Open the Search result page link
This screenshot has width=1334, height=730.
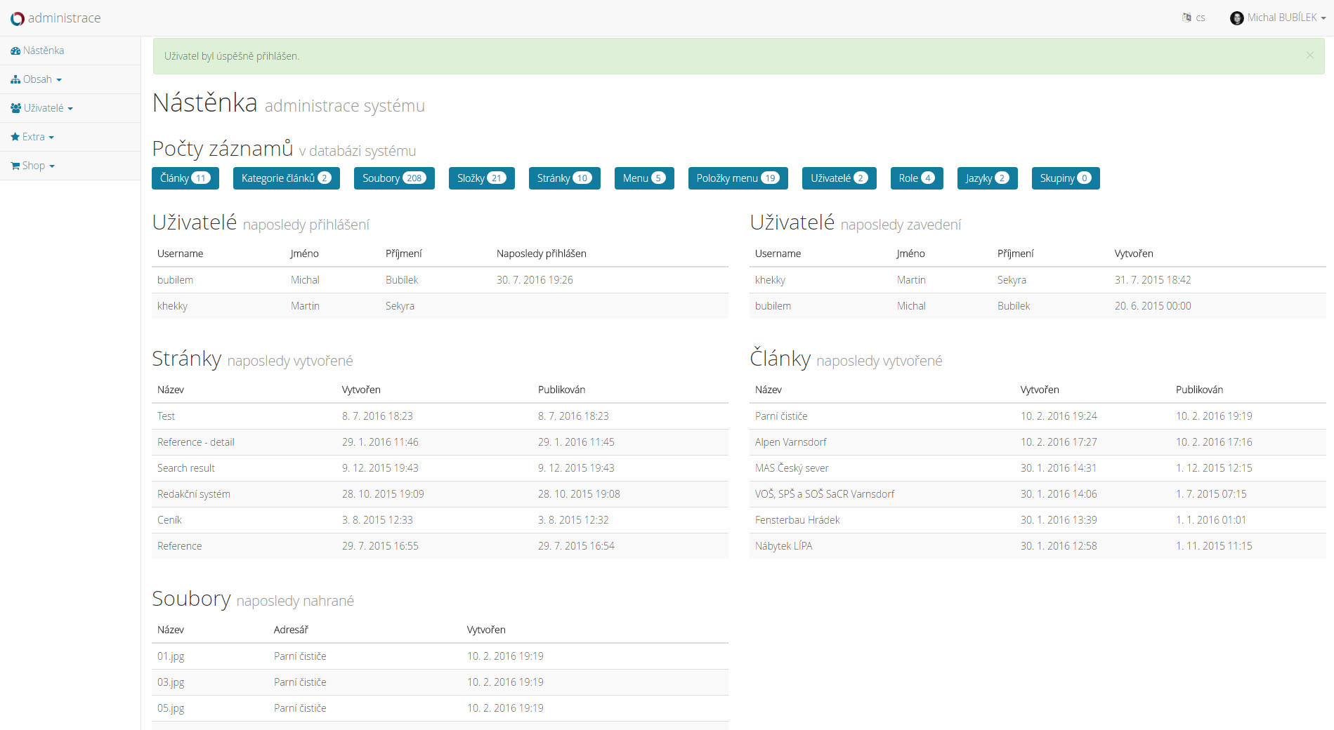pos(186,468)
